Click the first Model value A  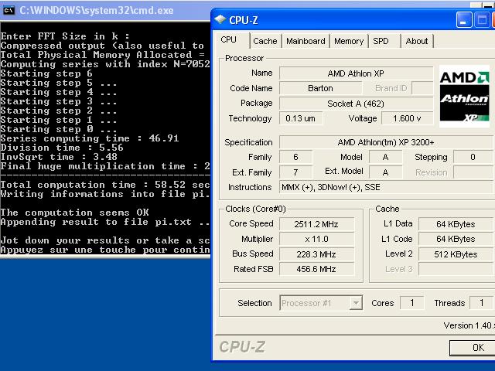[385, 157]
